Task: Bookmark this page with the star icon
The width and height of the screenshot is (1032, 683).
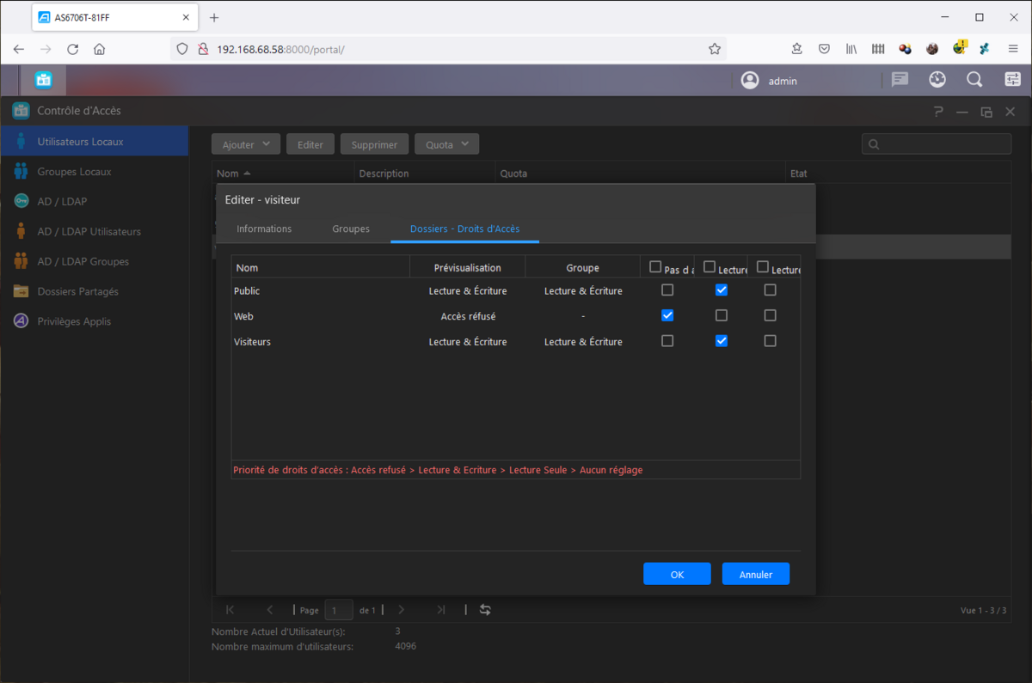Action: pos(715,49)
